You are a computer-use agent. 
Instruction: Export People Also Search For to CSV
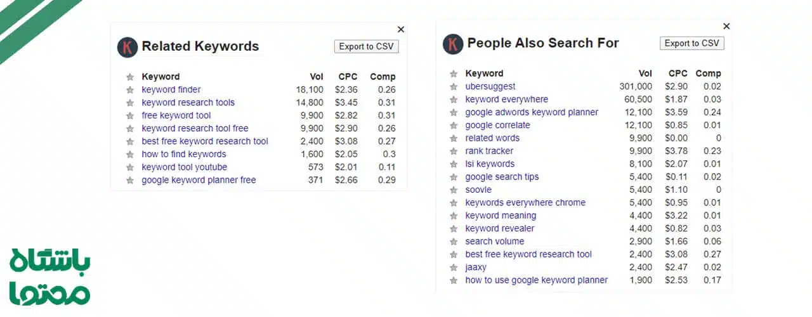click(x=691, y=43)
